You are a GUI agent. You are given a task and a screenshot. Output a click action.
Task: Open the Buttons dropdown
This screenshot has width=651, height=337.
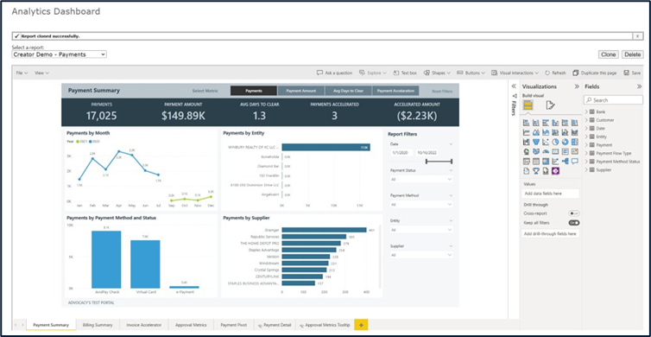[x=471, y=73]
